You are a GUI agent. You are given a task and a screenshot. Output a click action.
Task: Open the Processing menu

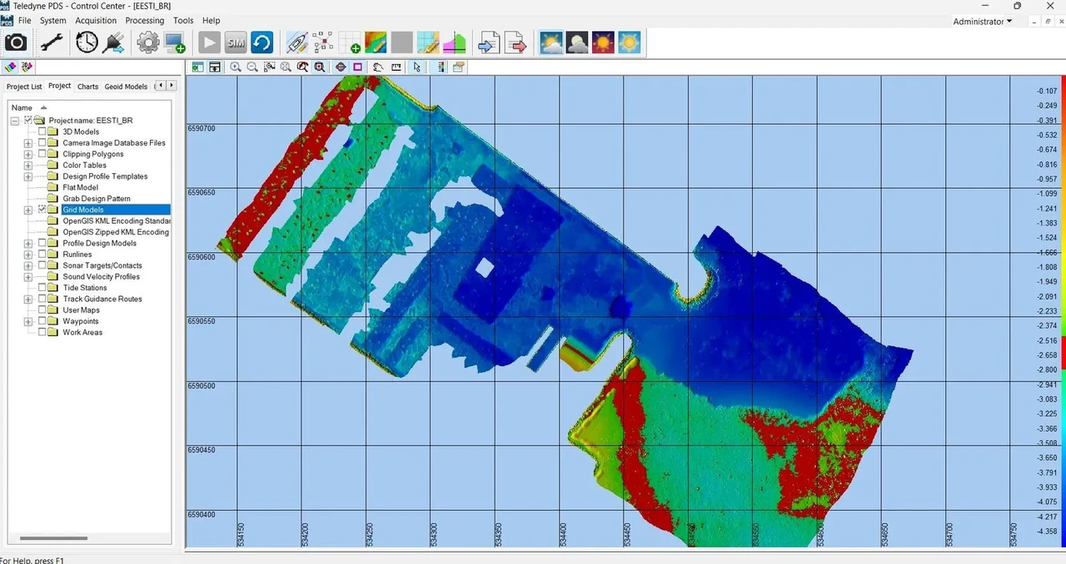145,21
